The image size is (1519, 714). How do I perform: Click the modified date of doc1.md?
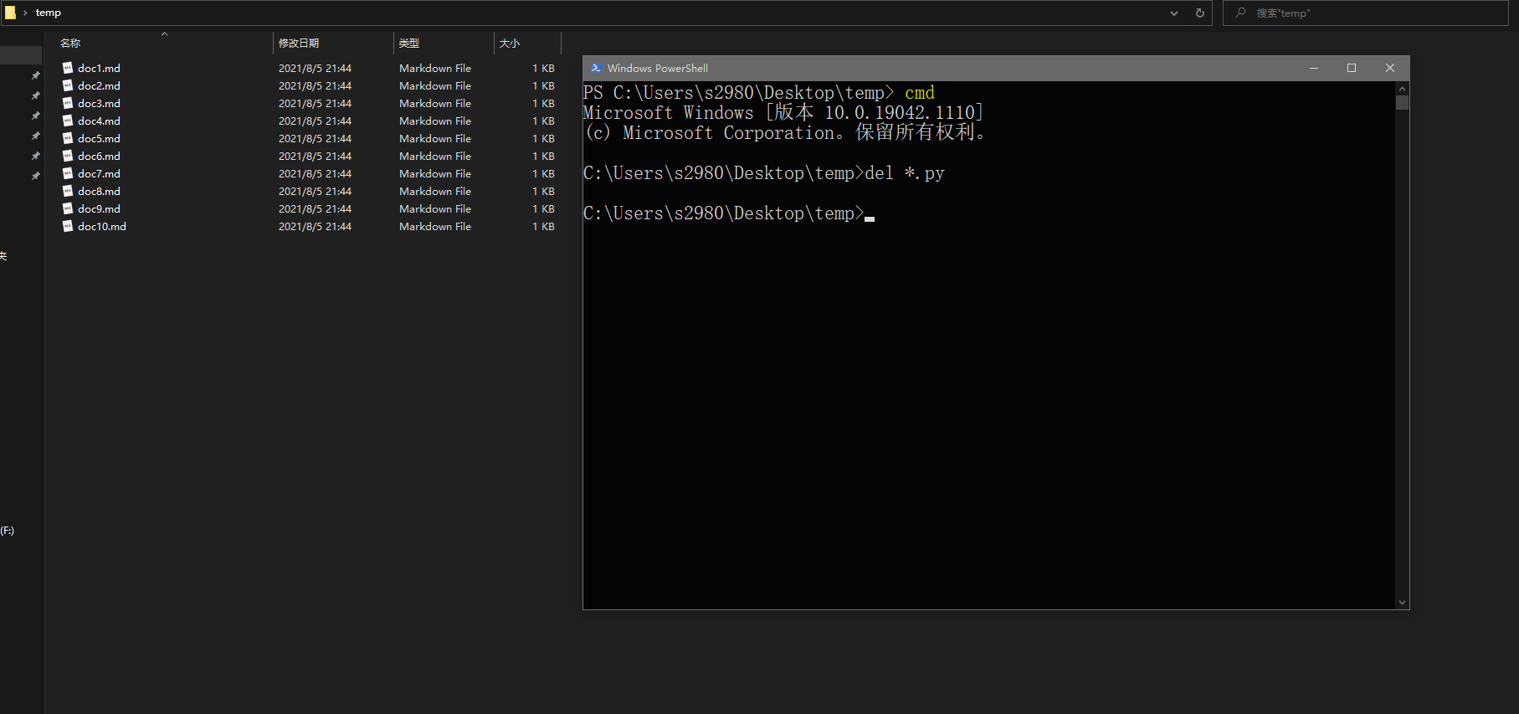315,68
